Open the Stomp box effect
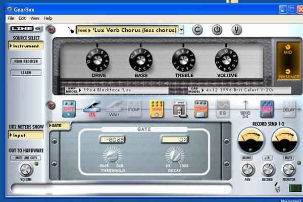 click(x=134, y=109)
